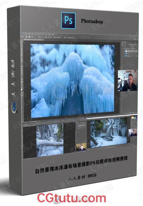Switch to the Layers panel tab
This screenshot has height=206, width=143.
(x=125, y=42)
